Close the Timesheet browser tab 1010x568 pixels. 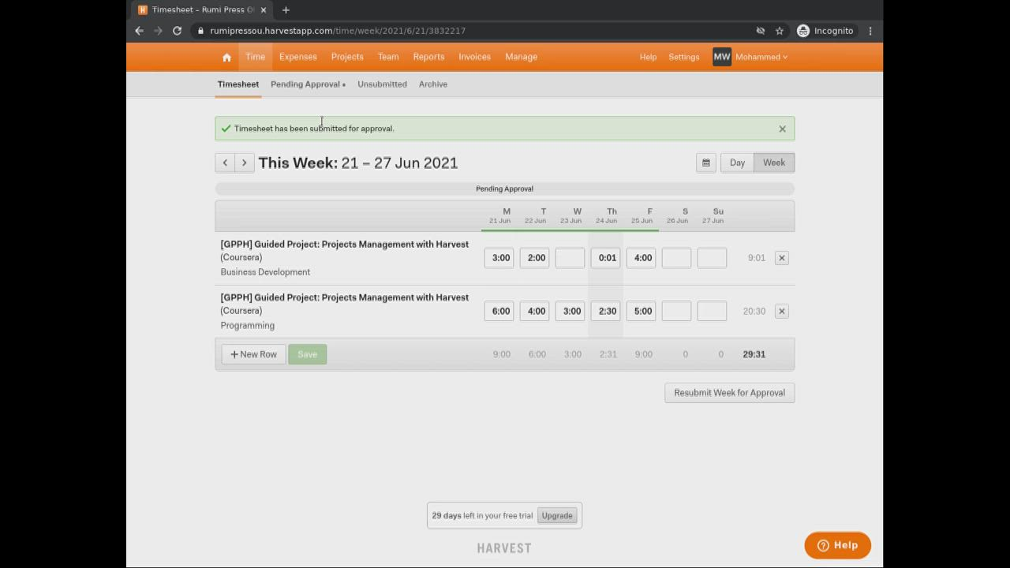tap(264, 9)
